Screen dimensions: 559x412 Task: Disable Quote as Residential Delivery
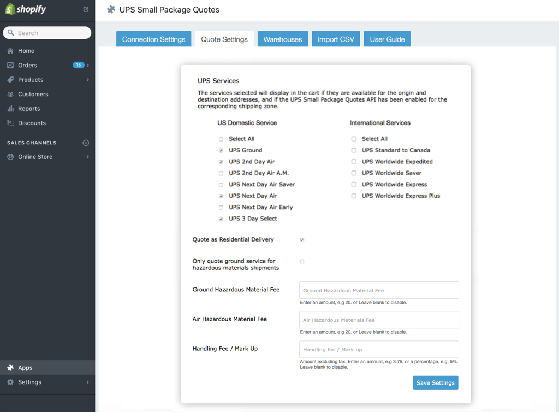[301, 239]
